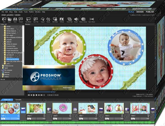Expand the Projeto Kids Photo folder
The width and height of the screenshot is (165, 126).
(3, 53)
